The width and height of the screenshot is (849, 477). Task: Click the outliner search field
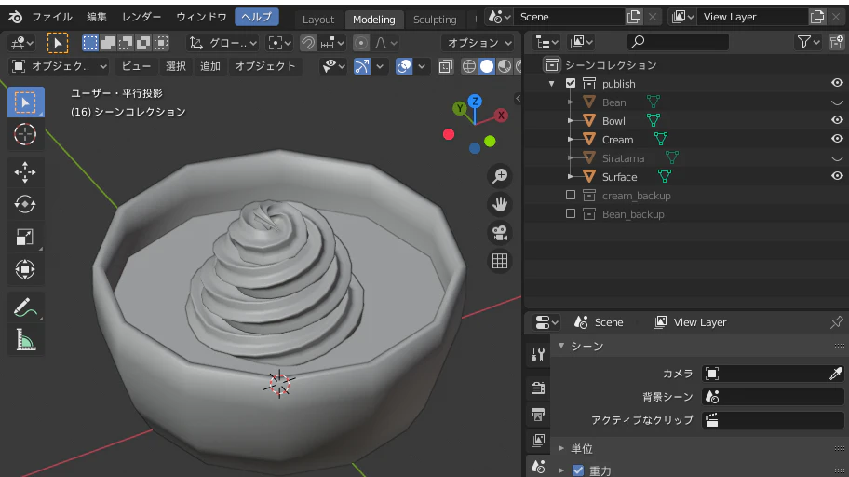tap(678, 42)
